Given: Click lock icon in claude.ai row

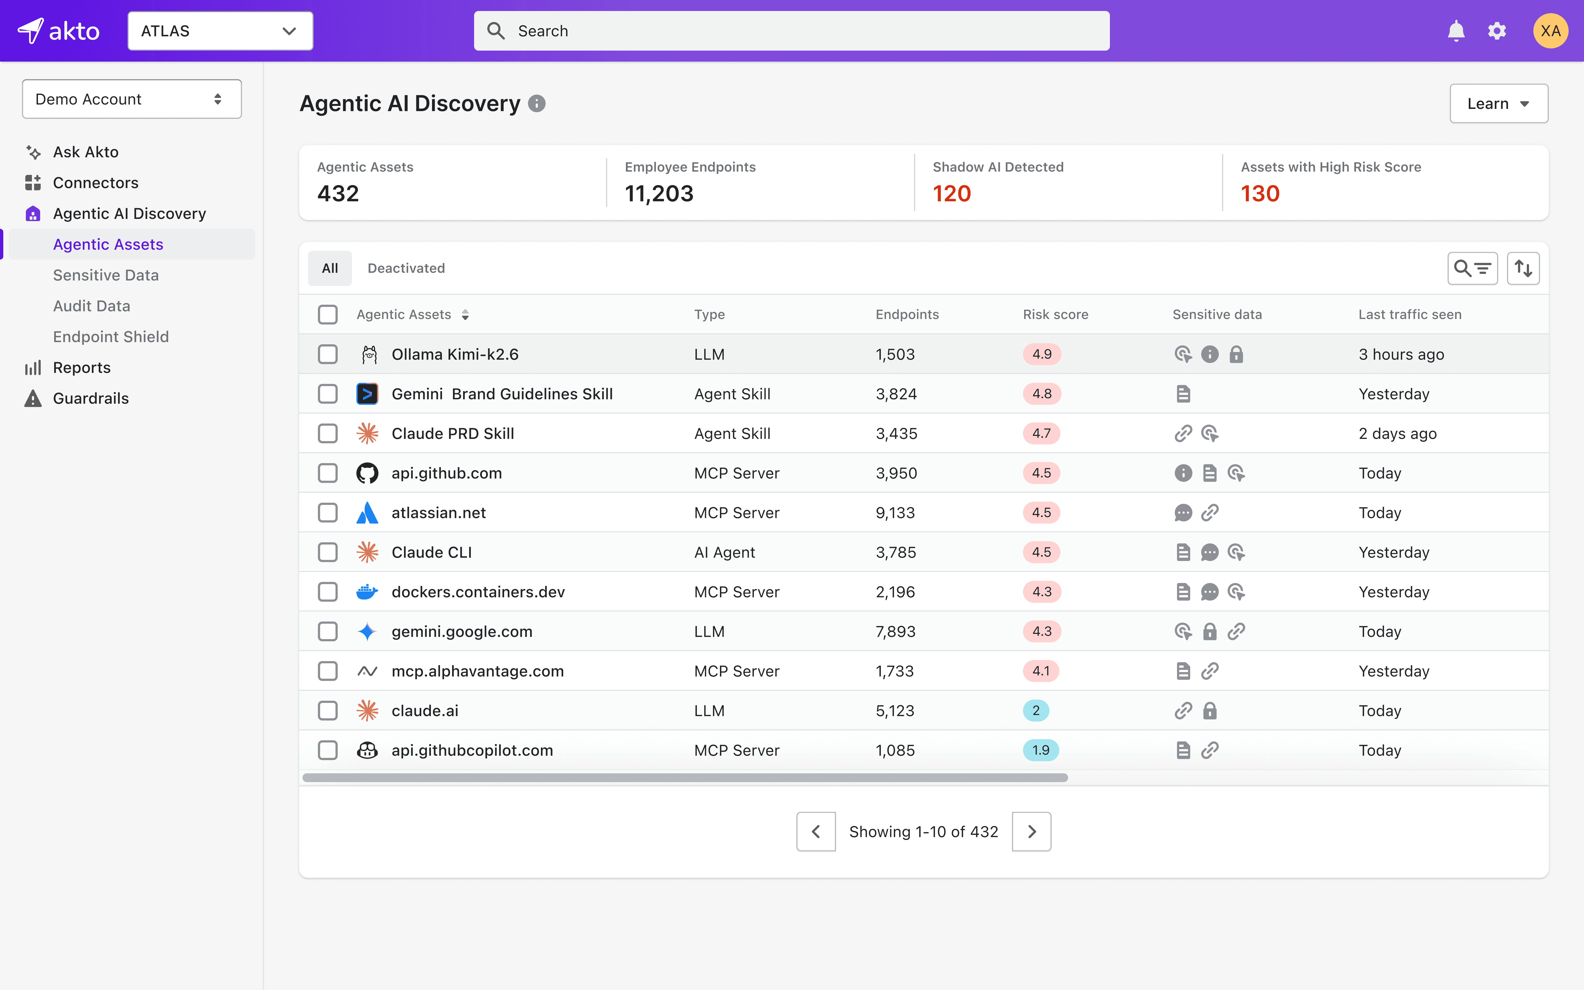Looking at the screenshot, I should pos(1210,711).
